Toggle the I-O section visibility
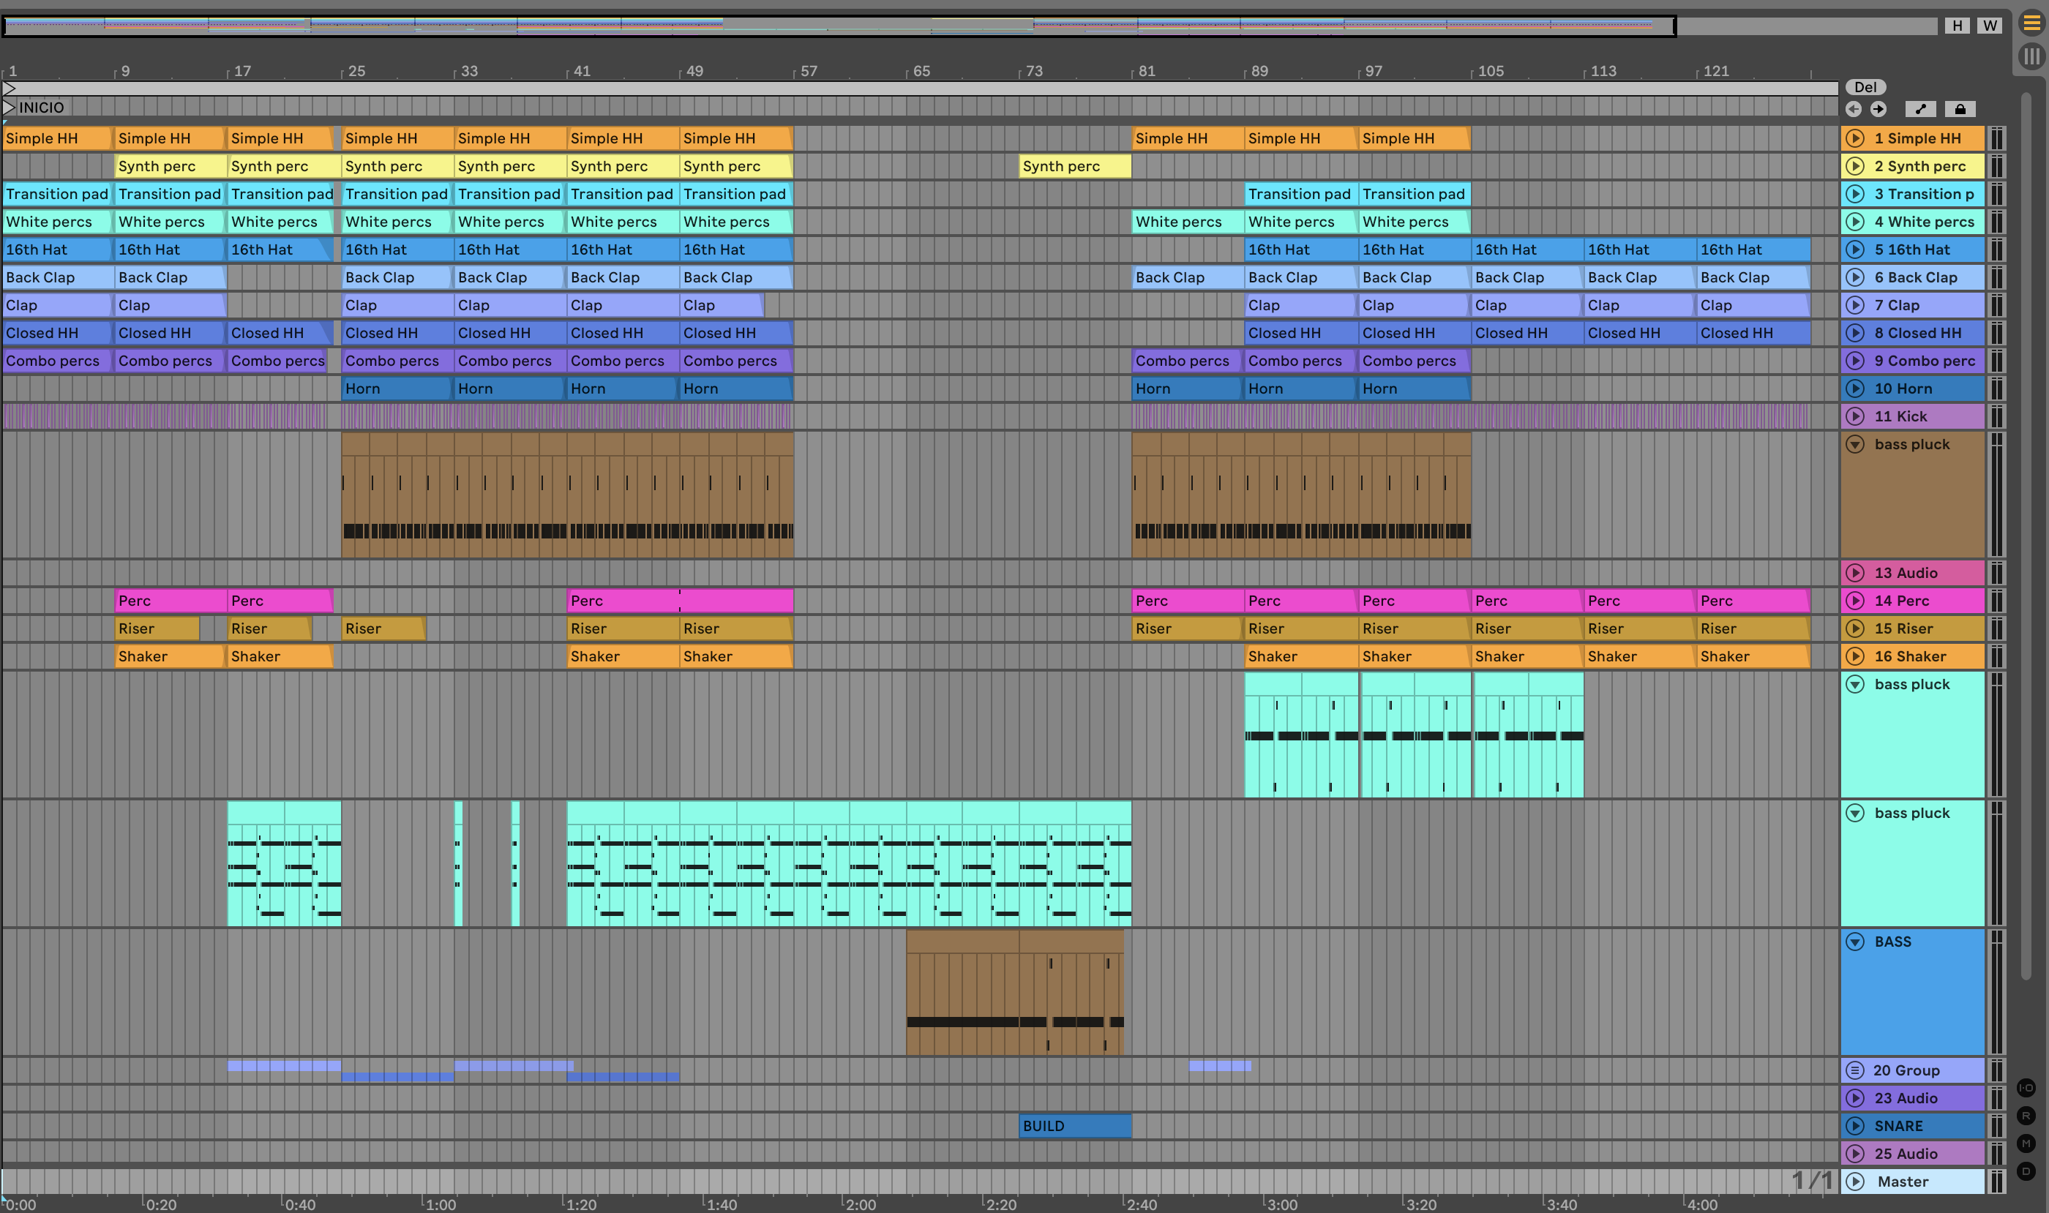The image size is (2049, 1213). 2026,1088
